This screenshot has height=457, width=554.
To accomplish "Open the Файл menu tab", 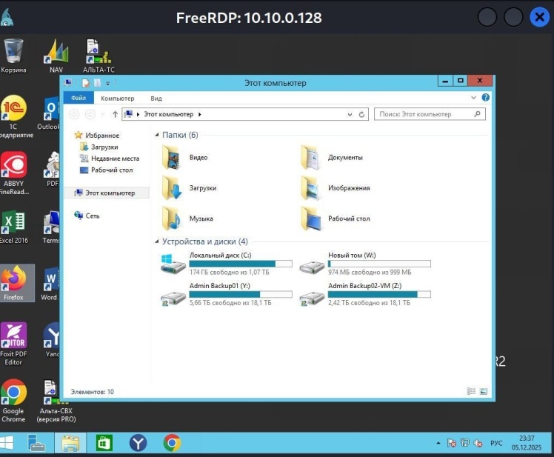I will (79, 98).
